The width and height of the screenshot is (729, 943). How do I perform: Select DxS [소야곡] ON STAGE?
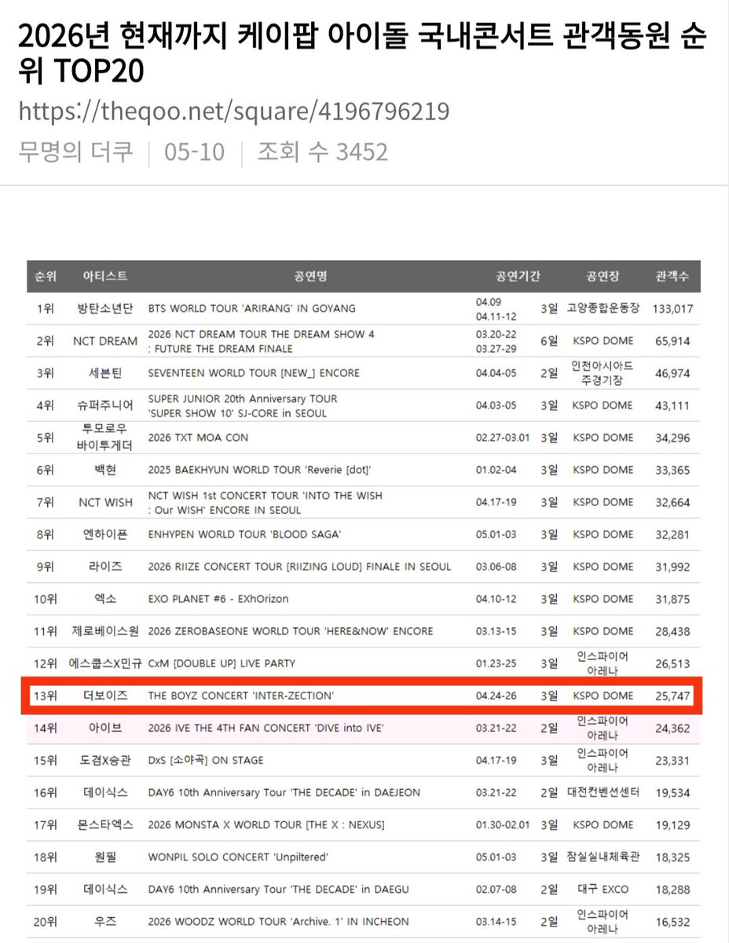click(206, 761)
